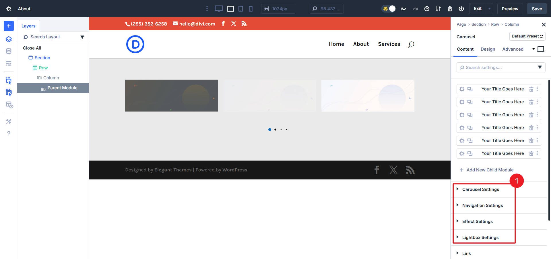The height and width of the screenshot is (259, 551).
Task: Switch to the Design tab
Action: point(488,49)
